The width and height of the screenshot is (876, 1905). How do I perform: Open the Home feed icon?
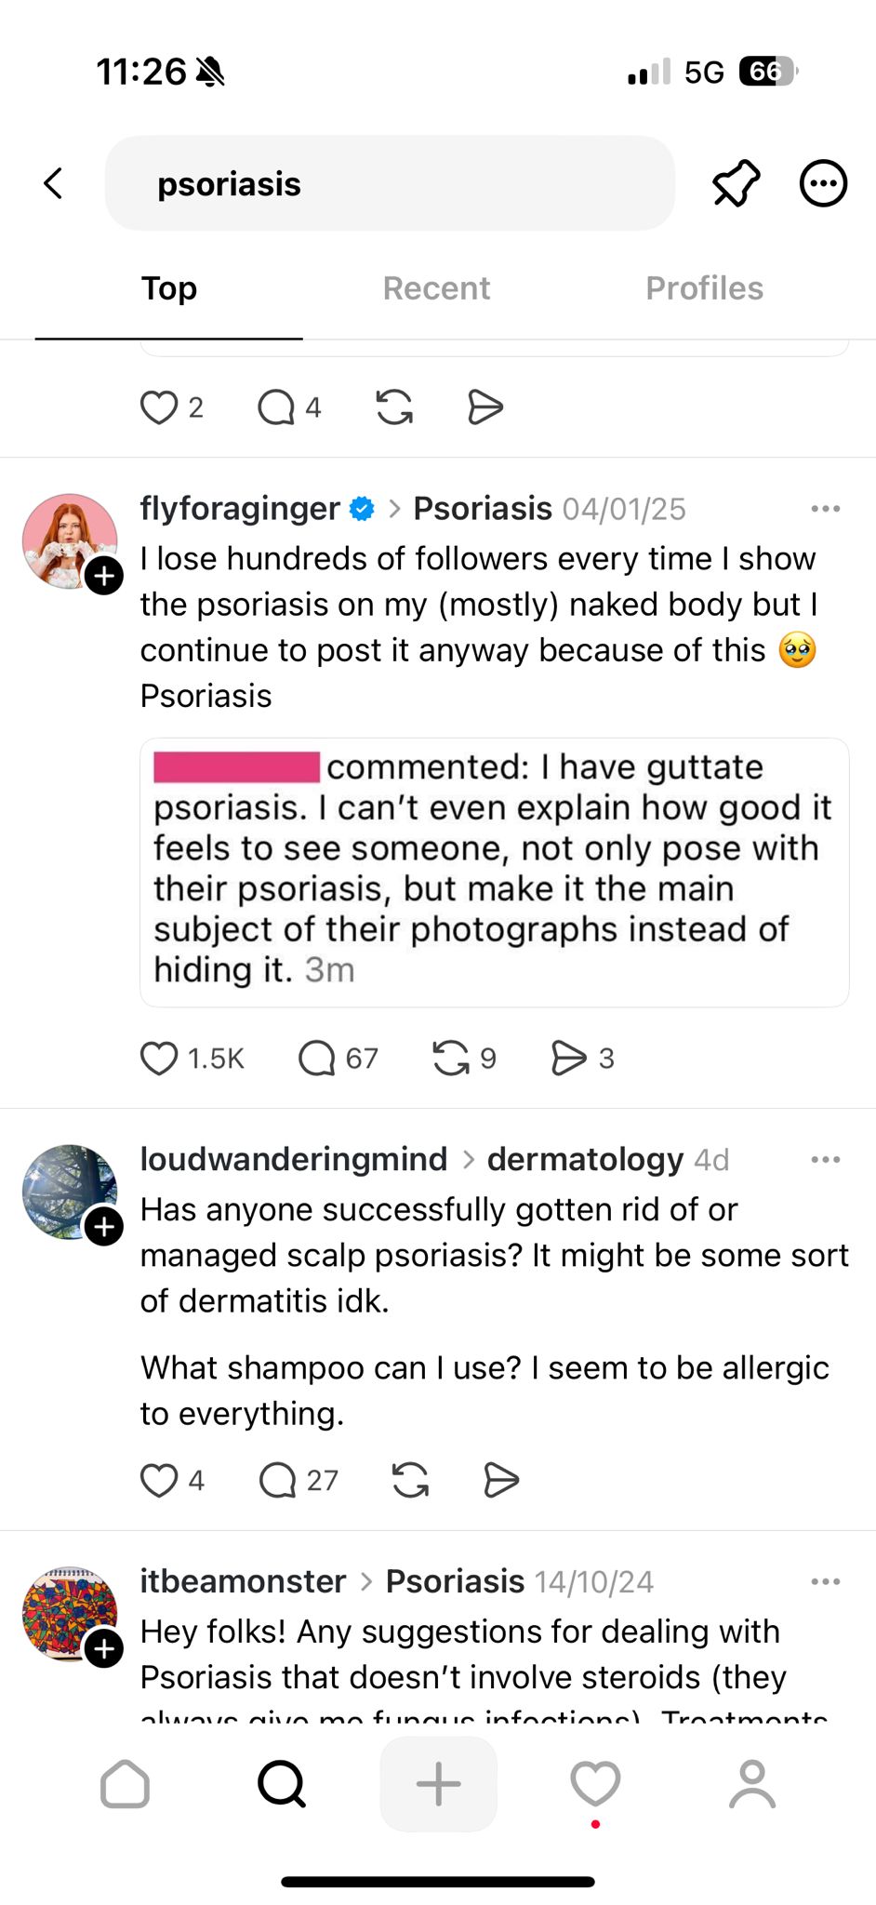tap(125, 1784)
